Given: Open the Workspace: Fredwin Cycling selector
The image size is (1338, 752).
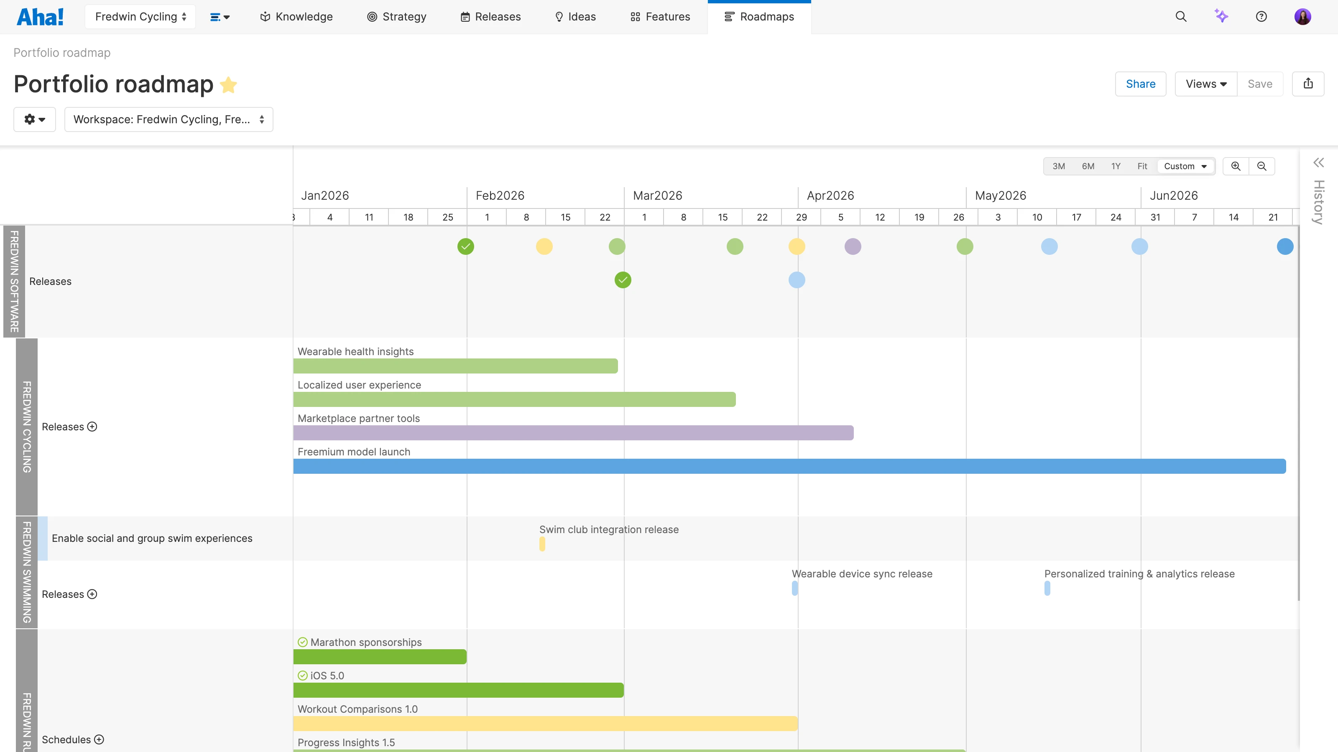Looking at the screenshot, I should [x=168, y=119].
